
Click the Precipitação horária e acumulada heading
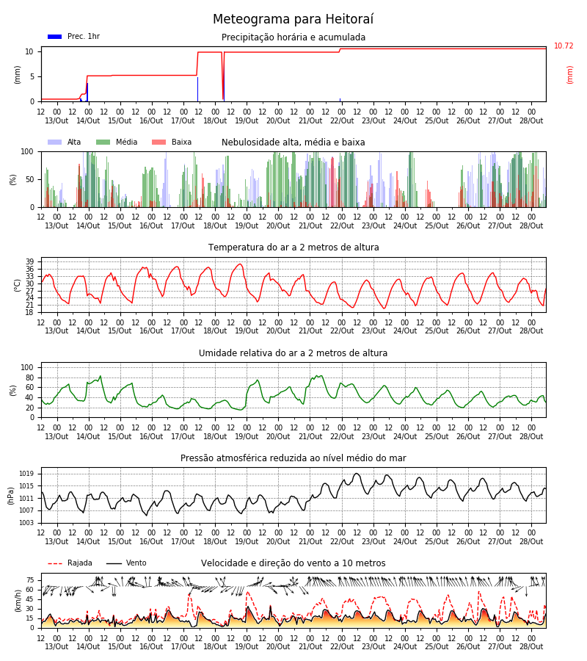pyautogui.click(x=293, y=37)
